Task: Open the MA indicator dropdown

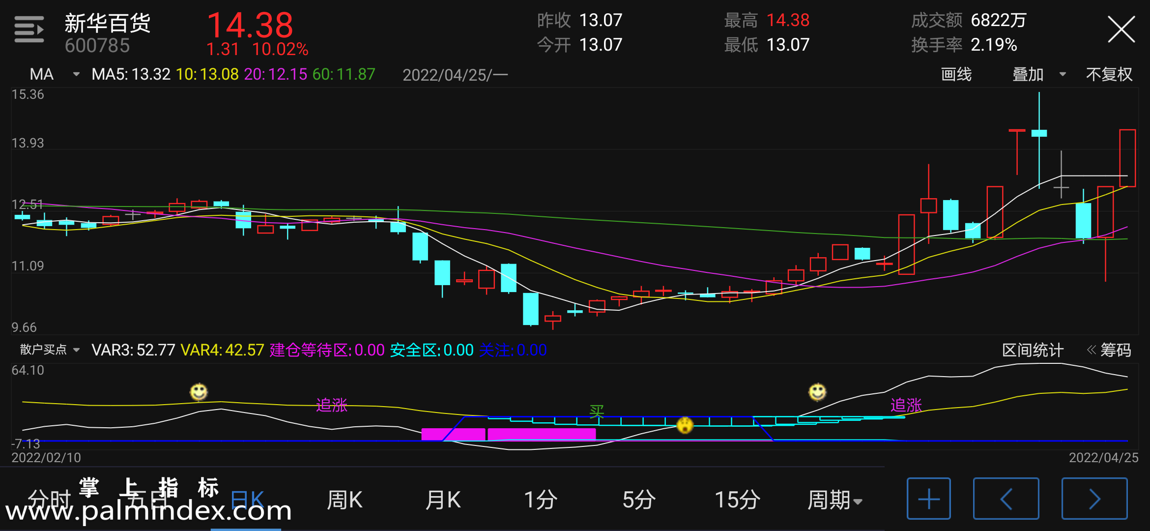Action: point(54,74)
